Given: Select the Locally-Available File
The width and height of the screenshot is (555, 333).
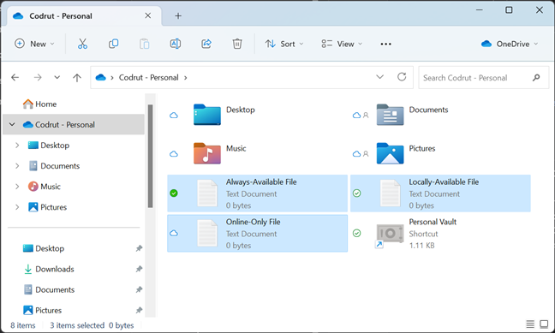Looking at the screenshot, I should tap(440, 193).
